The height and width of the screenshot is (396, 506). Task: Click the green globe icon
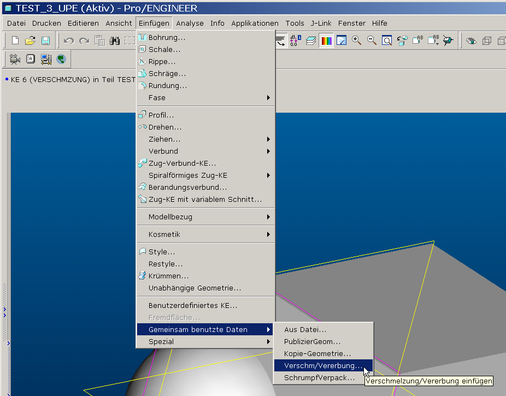(x=61, y=59)
